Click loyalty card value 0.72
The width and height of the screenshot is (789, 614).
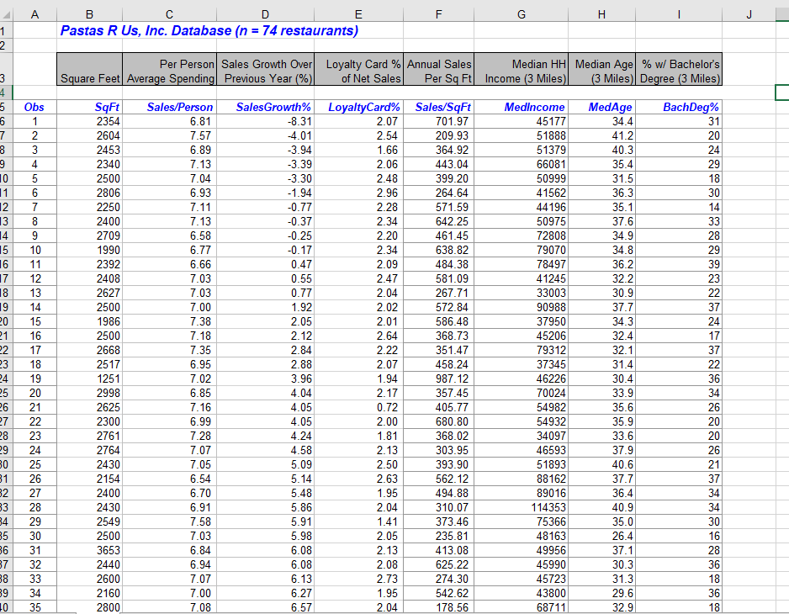359,407
